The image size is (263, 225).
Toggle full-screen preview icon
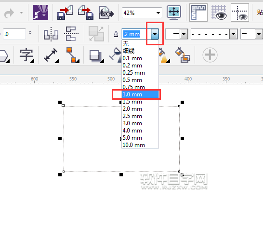(174, 13)
